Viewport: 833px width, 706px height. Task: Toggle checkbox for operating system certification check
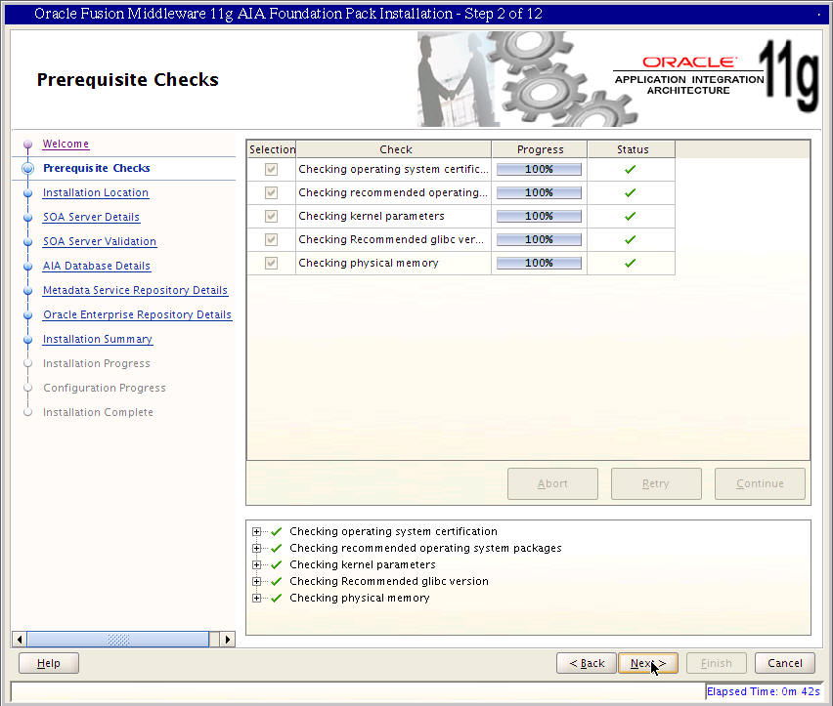271,169
